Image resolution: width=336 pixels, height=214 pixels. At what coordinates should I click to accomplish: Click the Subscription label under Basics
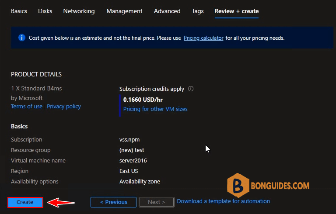tap(27, 139)
